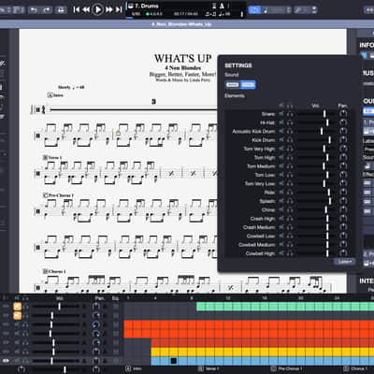Jump to the end of the score
The width and height of the screenshot is (374, 374).
click(119, 9)
